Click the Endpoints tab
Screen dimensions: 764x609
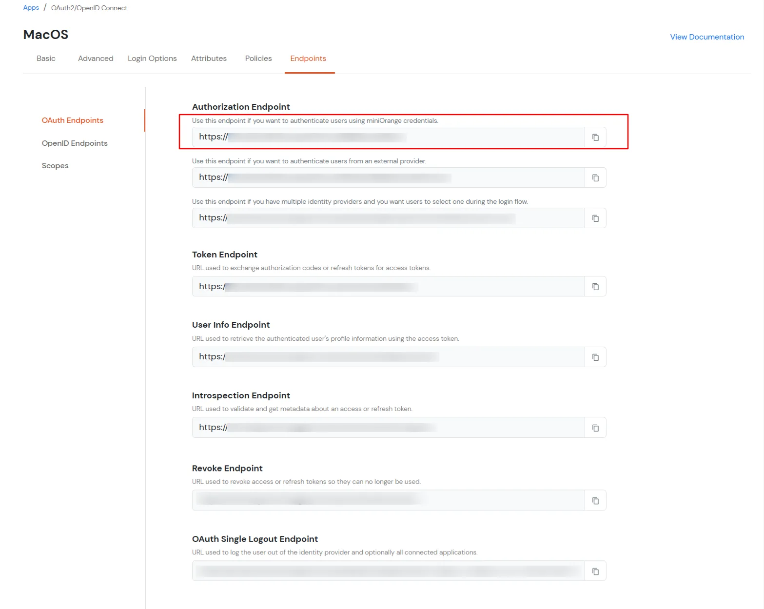tap(308, 59)
